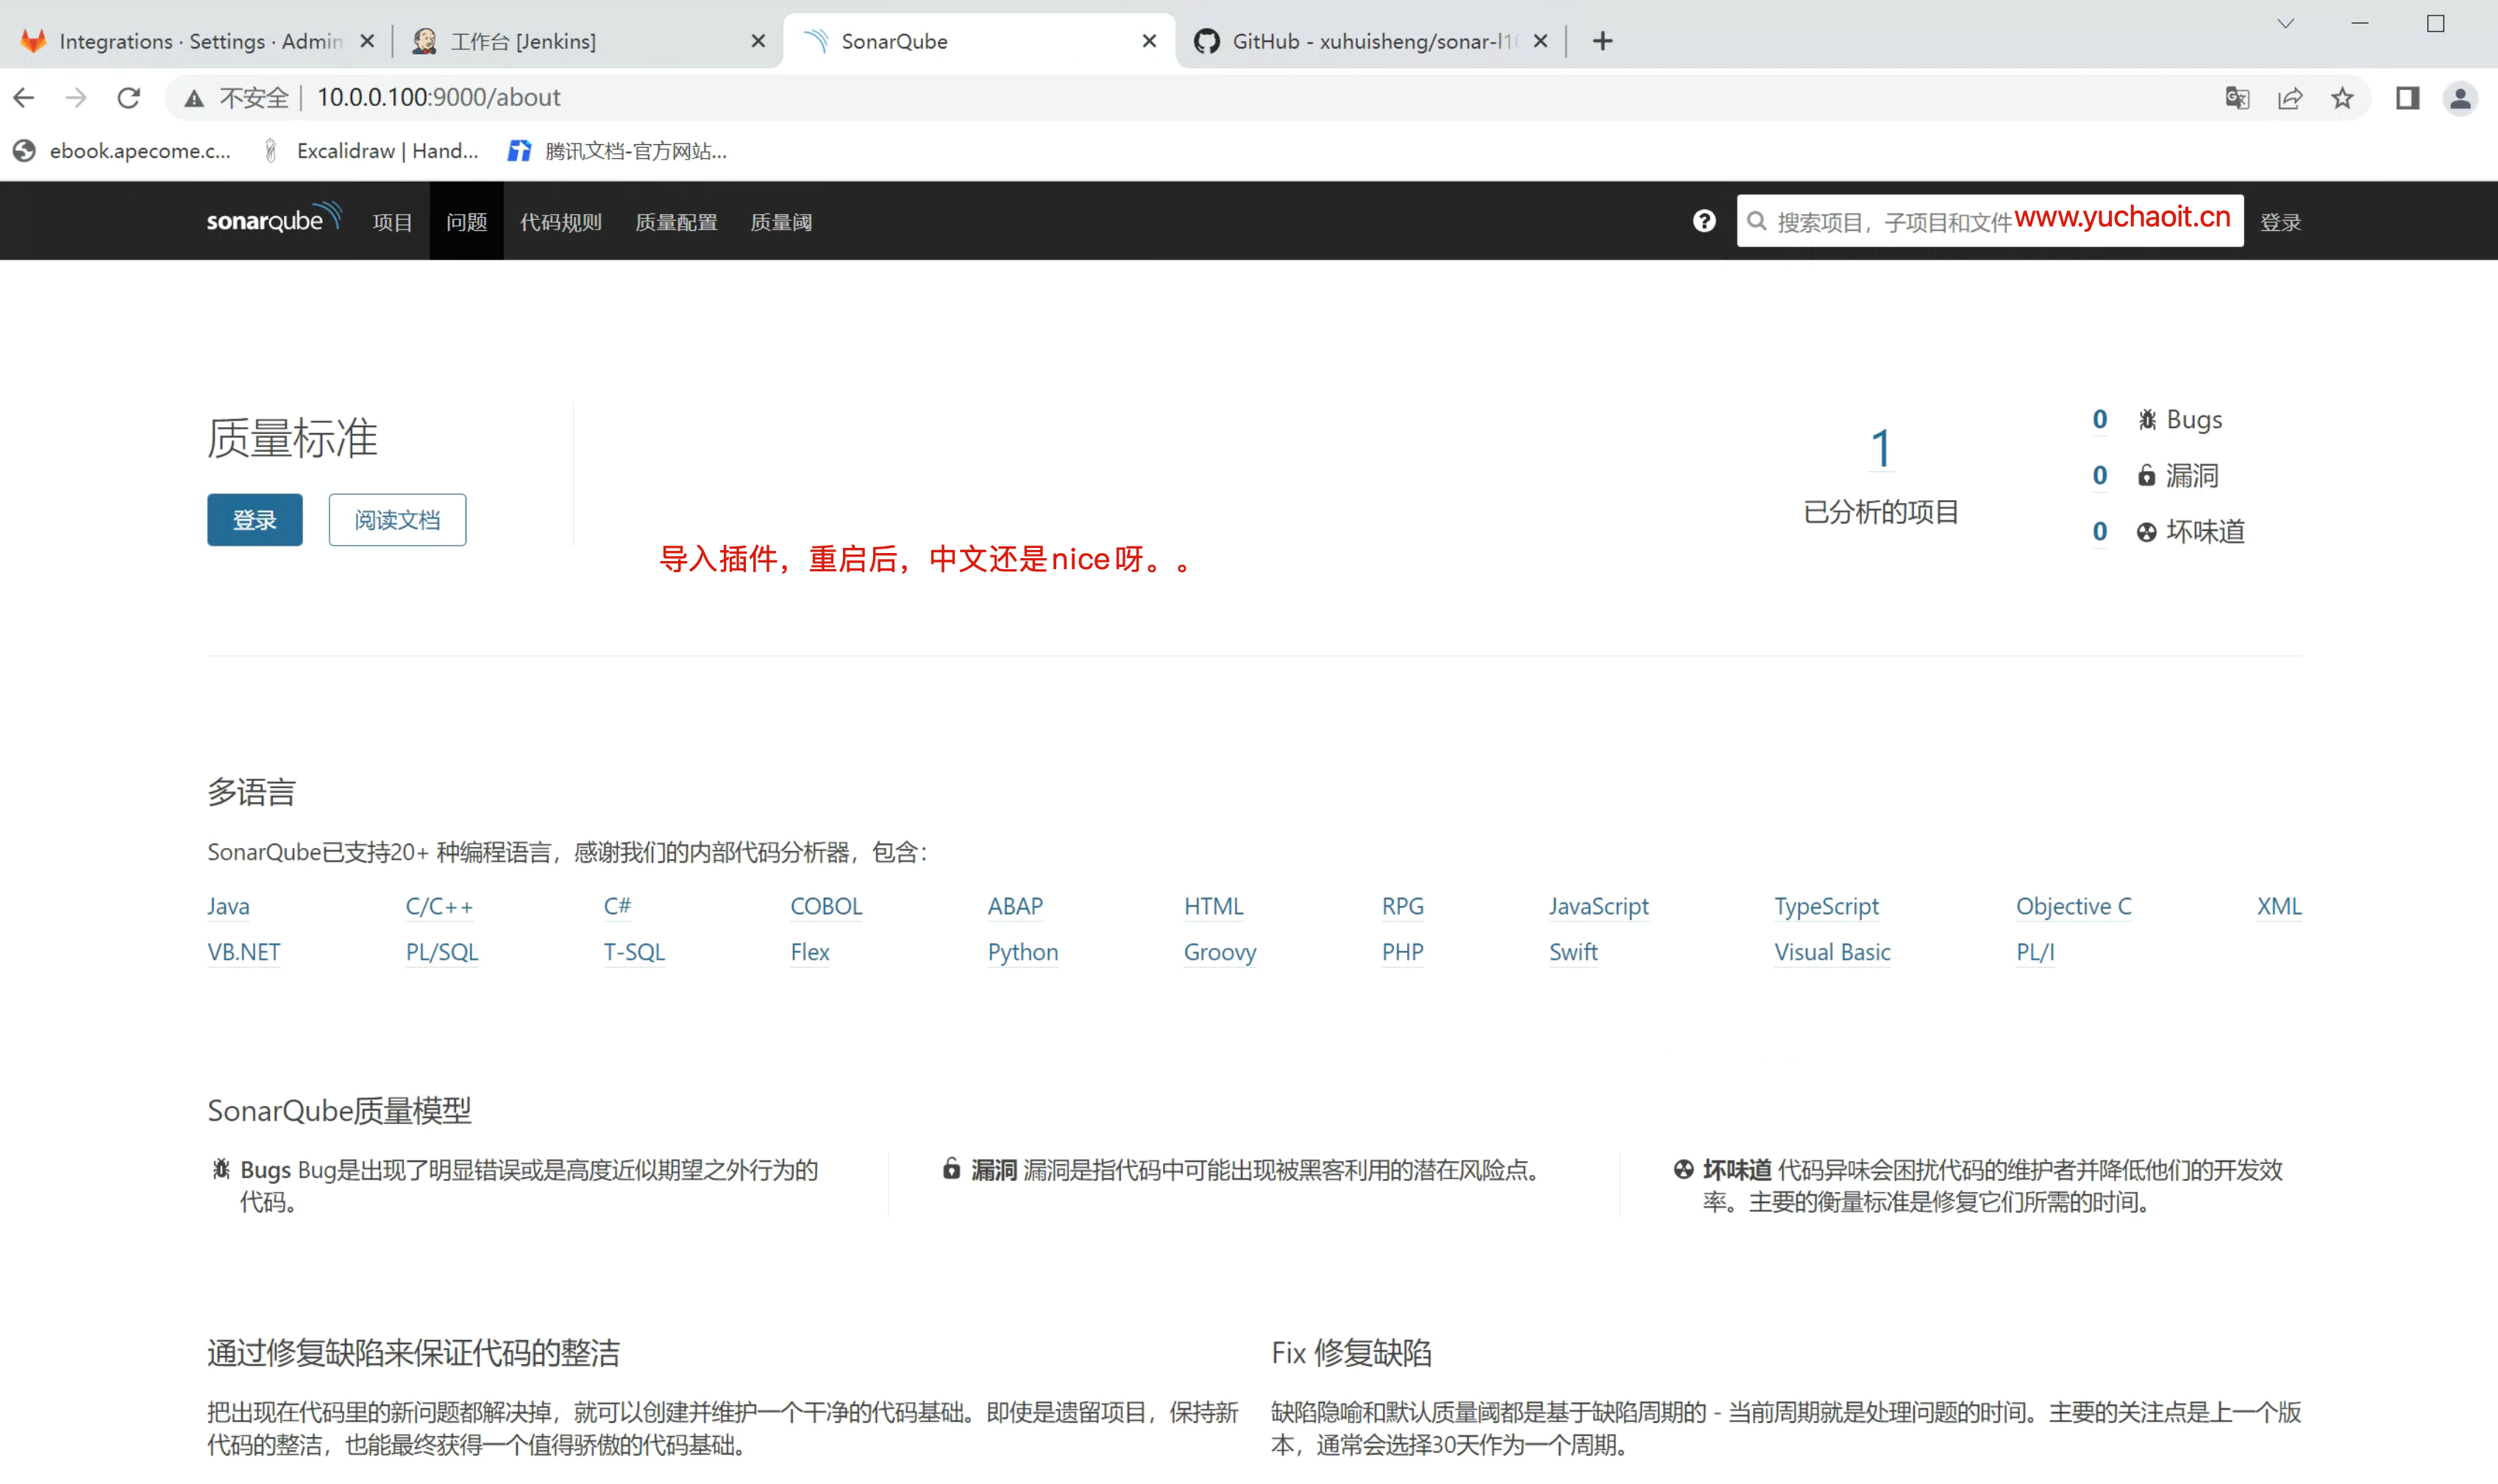This screenshot has height=1484, width=2498.
Task: Open the 质量配置 menu item
Action: (x=676, y=222)
